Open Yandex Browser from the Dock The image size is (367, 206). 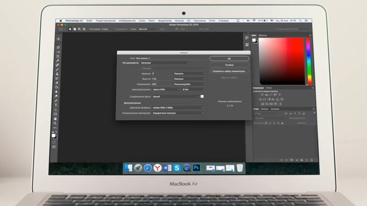pos(158,168)
